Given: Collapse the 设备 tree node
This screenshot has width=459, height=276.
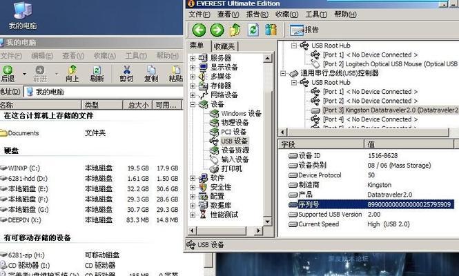Looking at the screenshot, I should pyautogui.click(x=193, y=104).
